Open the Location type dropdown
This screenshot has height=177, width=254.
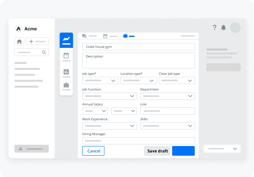pos(139,80)
